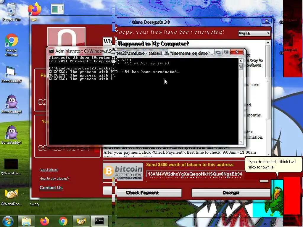The width and height of the screenshot is (303, 227).
Task: Close the cmd.exe window
Action: click(237, 52)
